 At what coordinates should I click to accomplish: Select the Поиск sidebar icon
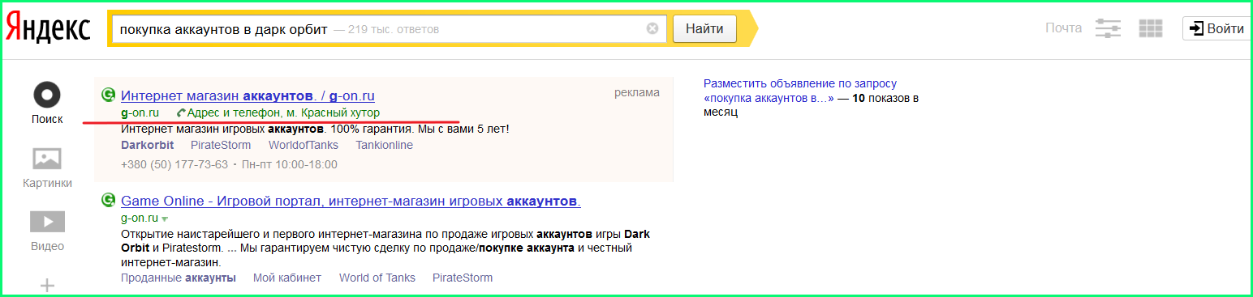point(47,95)
